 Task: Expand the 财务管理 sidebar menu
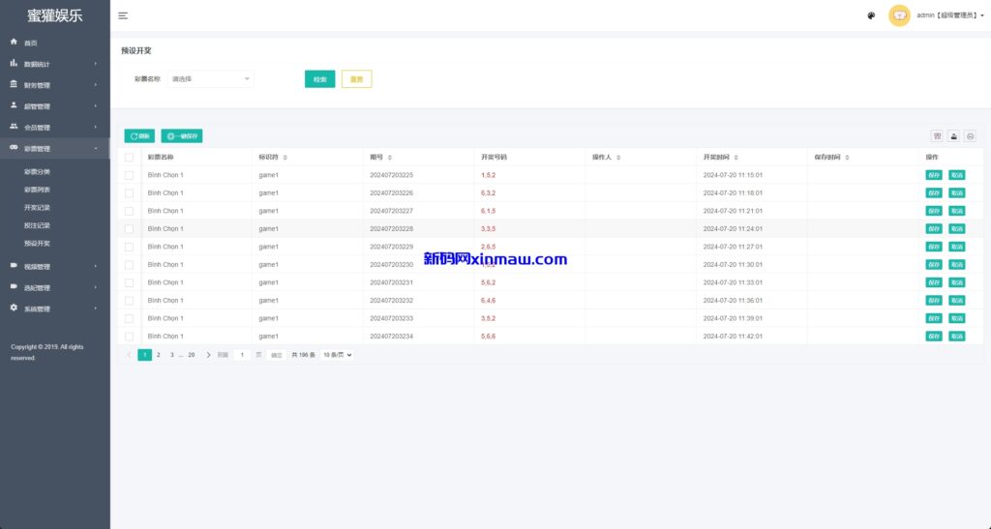pyautogui.click(x=54, y=85)
